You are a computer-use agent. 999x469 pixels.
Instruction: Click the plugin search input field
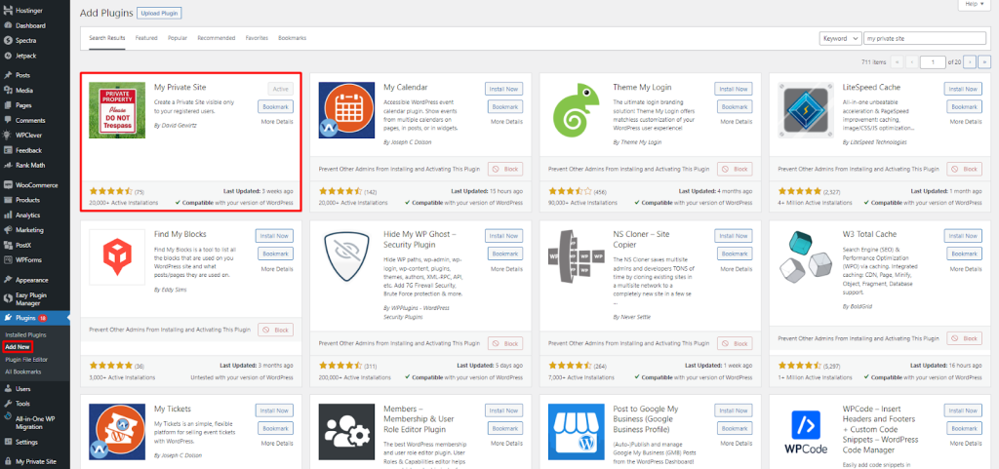click(925, 38)
